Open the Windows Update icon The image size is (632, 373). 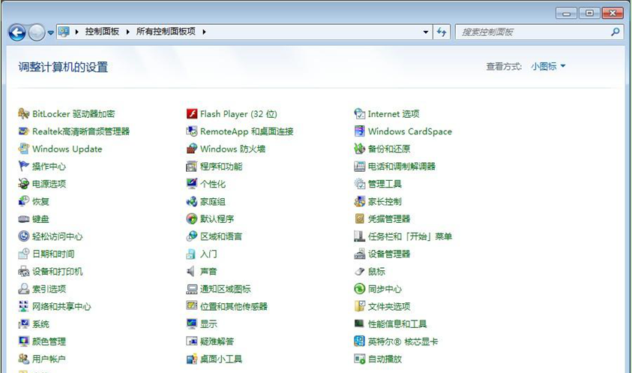(x=24, y=149)
